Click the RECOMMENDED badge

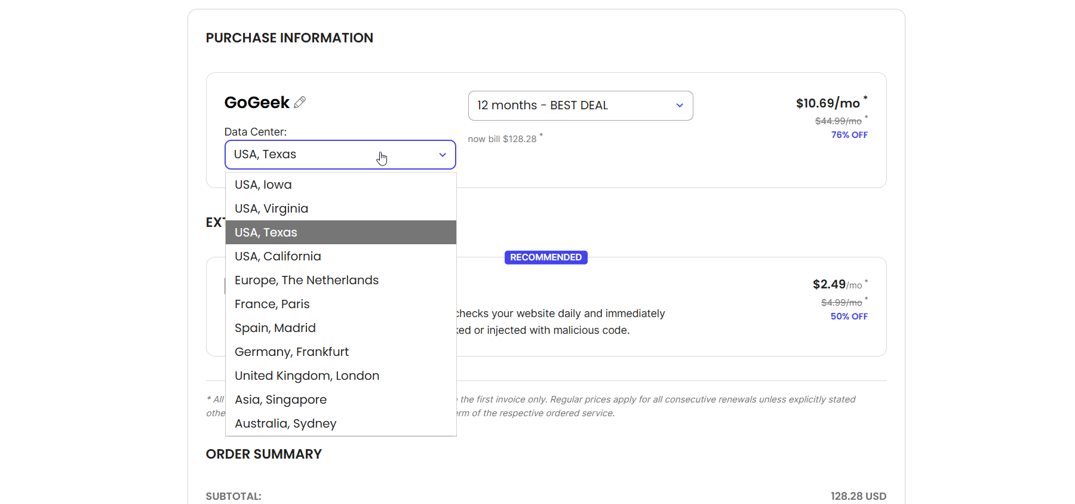546,257
